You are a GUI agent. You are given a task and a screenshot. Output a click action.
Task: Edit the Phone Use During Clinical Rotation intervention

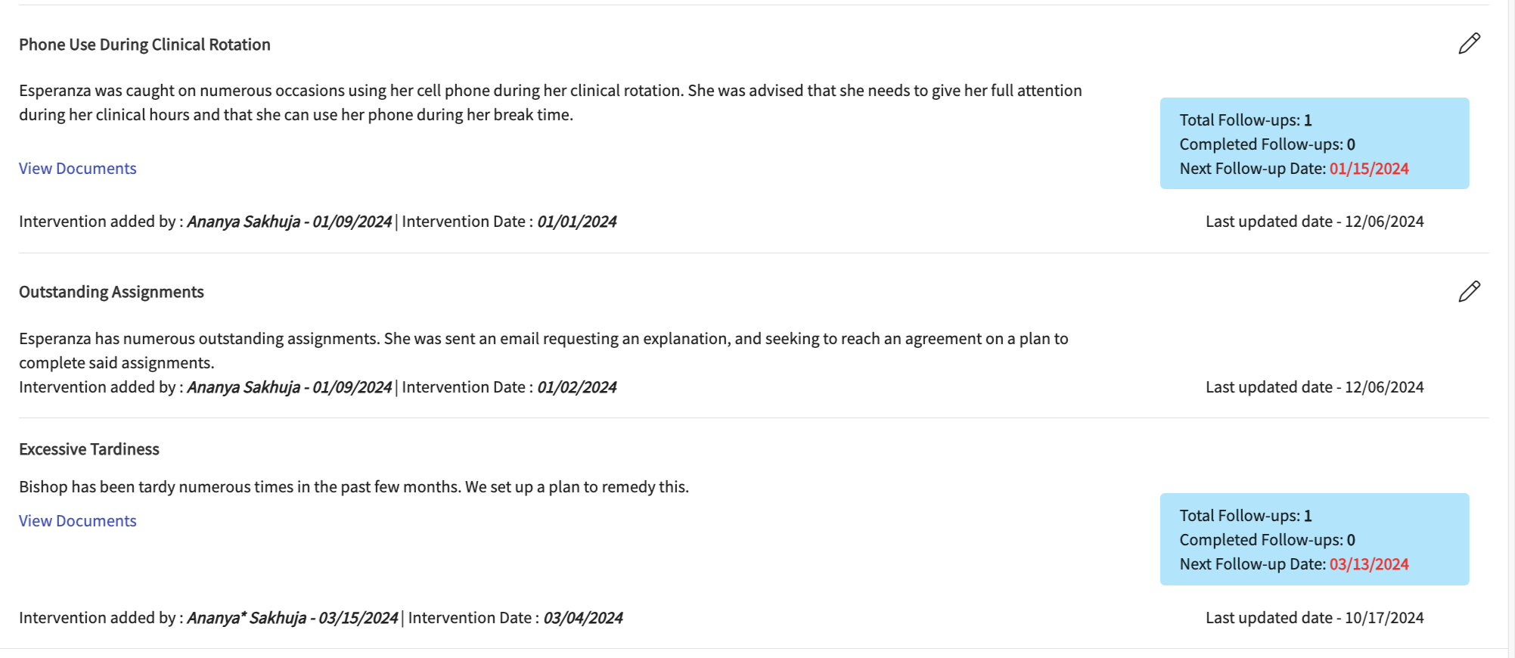[x=1469, y=44]
